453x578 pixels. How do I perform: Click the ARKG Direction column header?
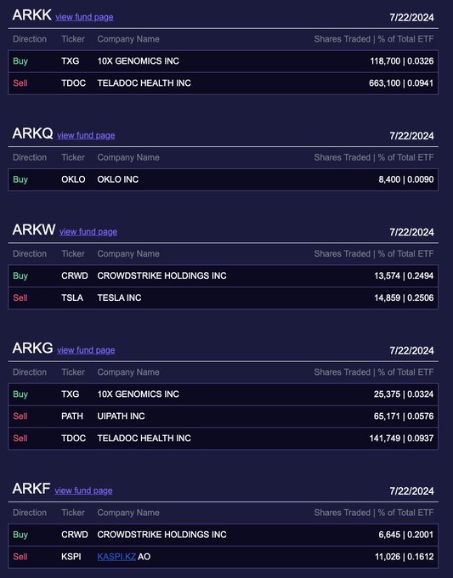[30, 372]
